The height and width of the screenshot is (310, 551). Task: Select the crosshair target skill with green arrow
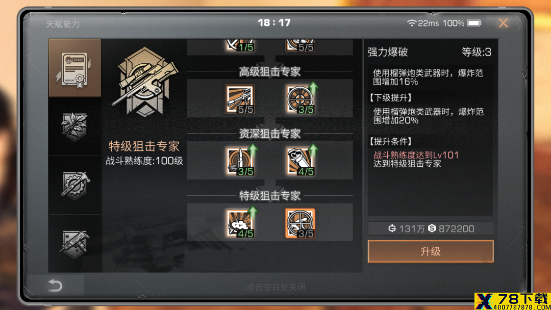(300, 99)
